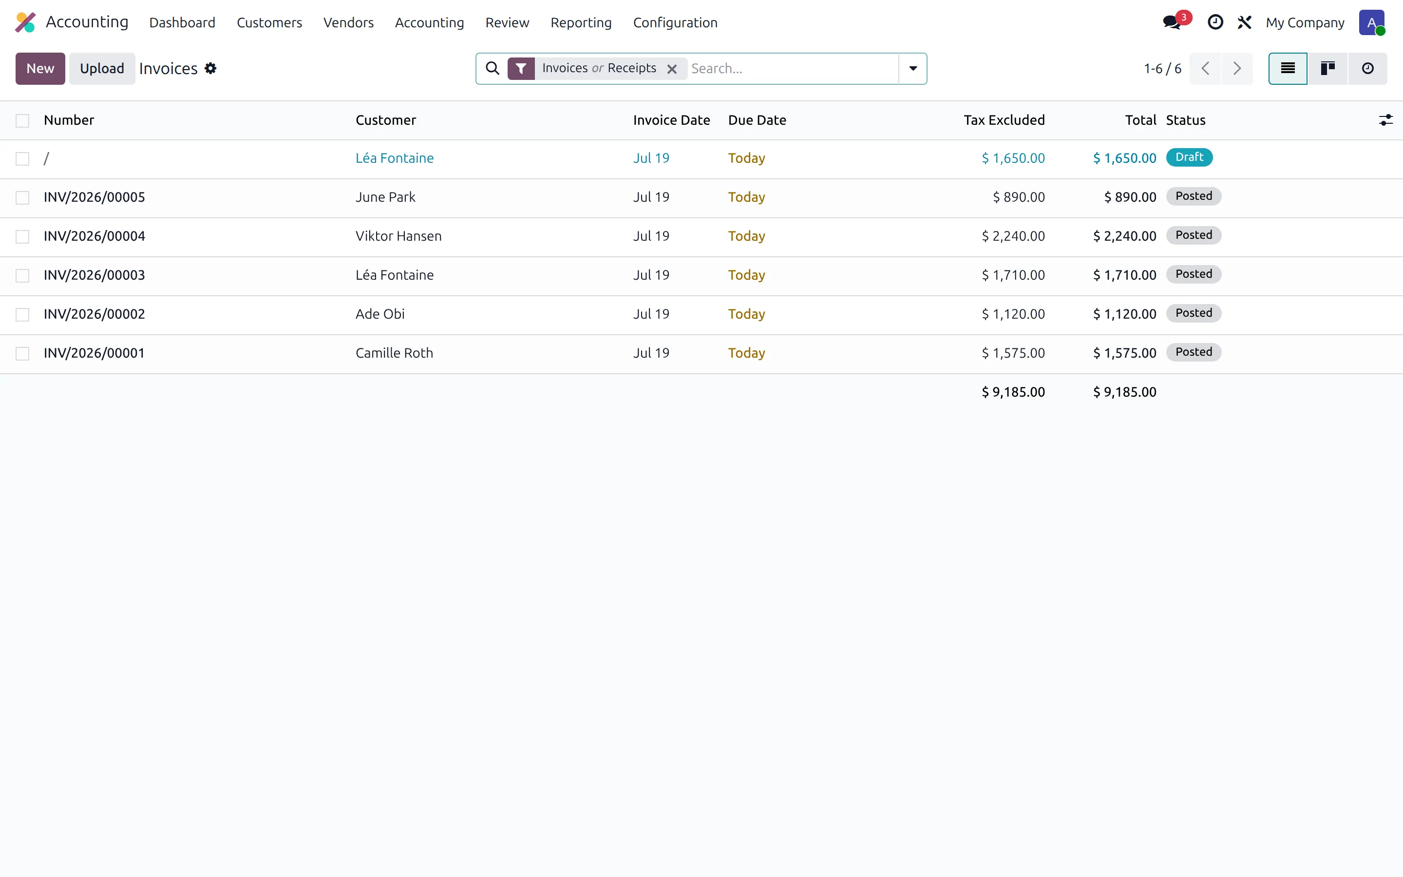Click the Draft status badge

coord(1189,157)
